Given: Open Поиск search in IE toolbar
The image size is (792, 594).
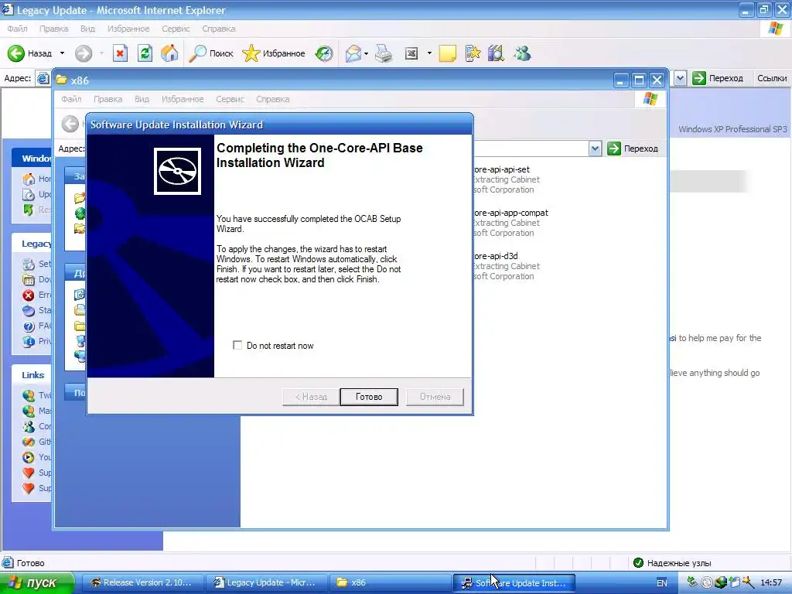Looking at the screenshot, I should pyautogui.click(x=210, y=53).
